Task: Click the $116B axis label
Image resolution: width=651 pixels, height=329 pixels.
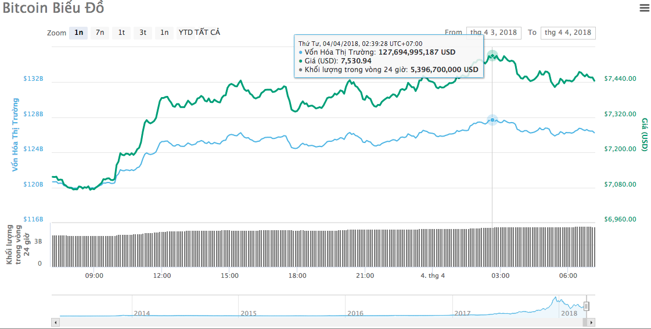Action: [33, 219]
